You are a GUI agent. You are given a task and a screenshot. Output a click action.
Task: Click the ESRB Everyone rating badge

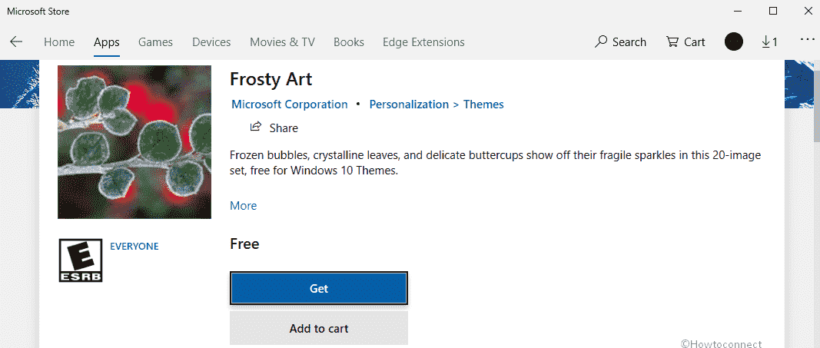[81, 260]
